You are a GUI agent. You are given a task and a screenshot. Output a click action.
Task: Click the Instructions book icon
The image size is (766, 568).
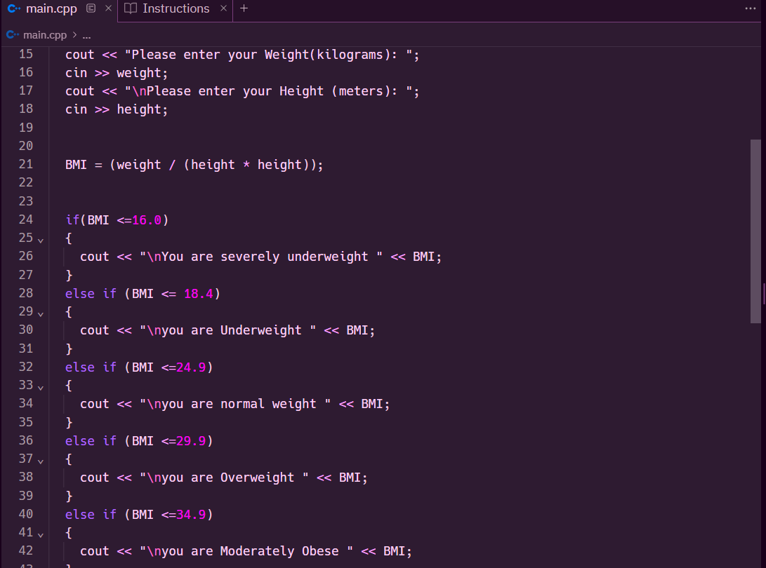(131, 8)
